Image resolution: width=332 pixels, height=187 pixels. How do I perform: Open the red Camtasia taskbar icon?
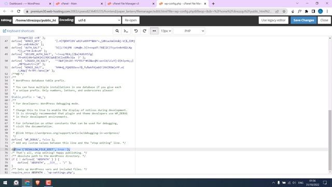point(48,182)
